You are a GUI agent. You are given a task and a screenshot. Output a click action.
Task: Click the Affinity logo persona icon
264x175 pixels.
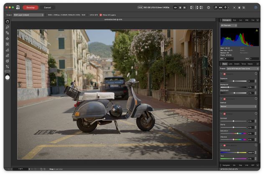click(x=18, y=8)
